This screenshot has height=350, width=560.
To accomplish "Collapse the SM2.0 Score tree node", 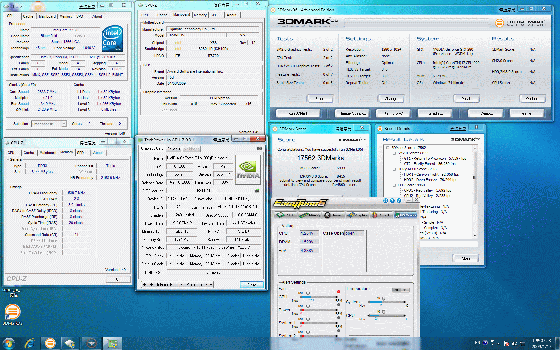I will 394,153.
